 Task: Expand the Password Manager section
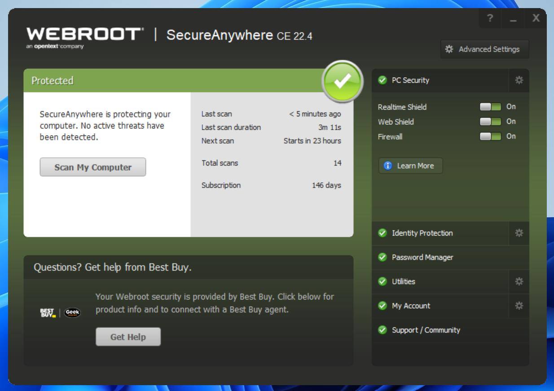422,257
